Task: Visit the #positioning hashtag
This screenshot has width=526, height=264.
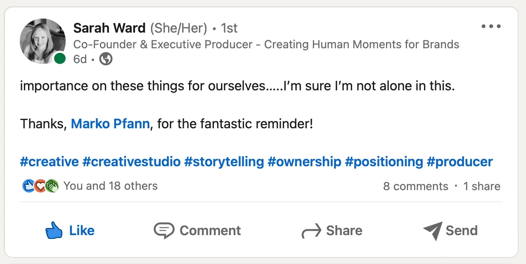Action: click(384, 162)
